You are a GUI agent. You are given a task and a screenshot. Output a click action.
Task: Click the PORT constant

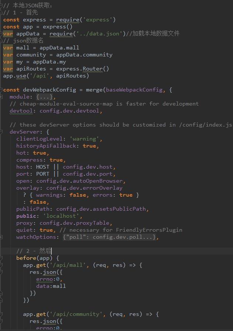43,174
